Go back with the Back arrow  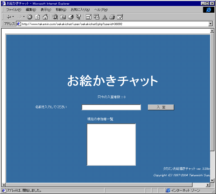click(x=9, y=17)
